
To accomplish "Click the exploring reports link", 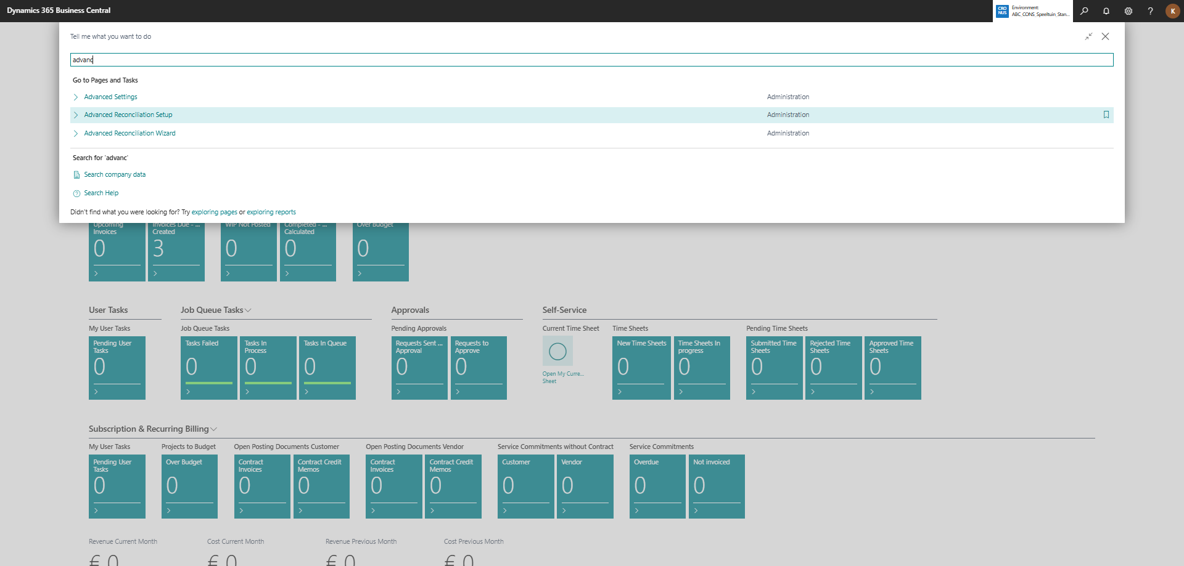I will coord(271,212).
